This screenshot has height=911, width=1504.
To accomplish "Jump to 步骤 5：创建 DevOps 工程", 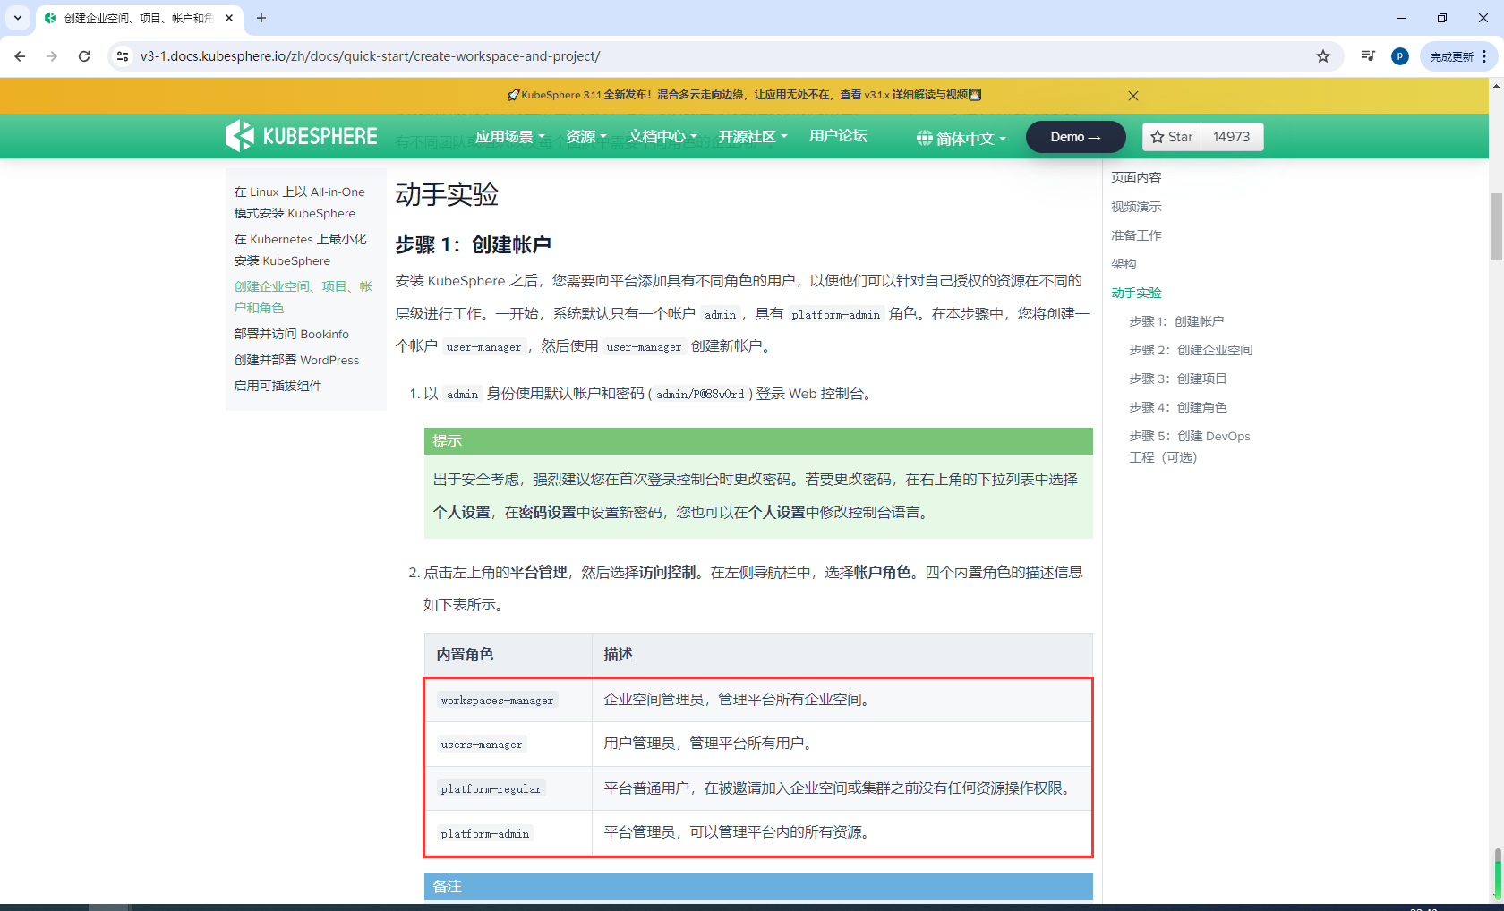I will 1190,447.
